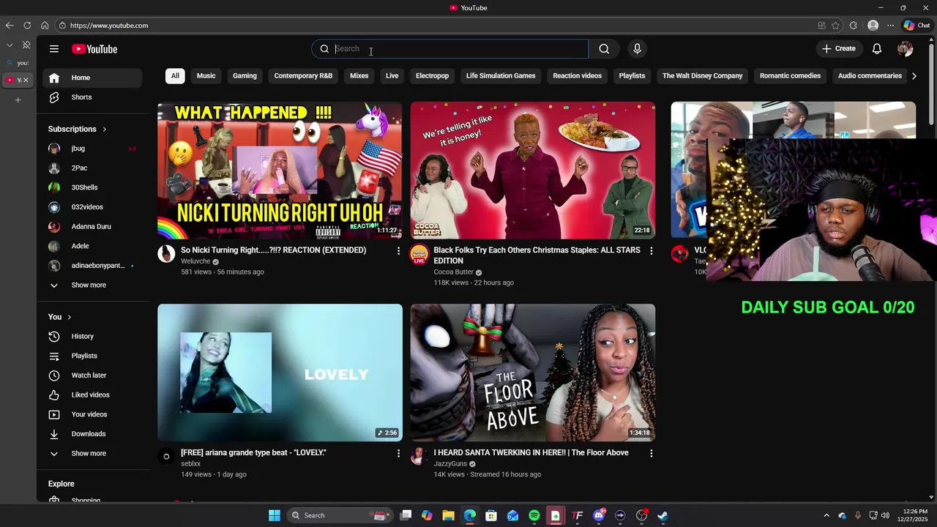
Task: Select the Contemporary R&B chip
Action: (303, 76)
